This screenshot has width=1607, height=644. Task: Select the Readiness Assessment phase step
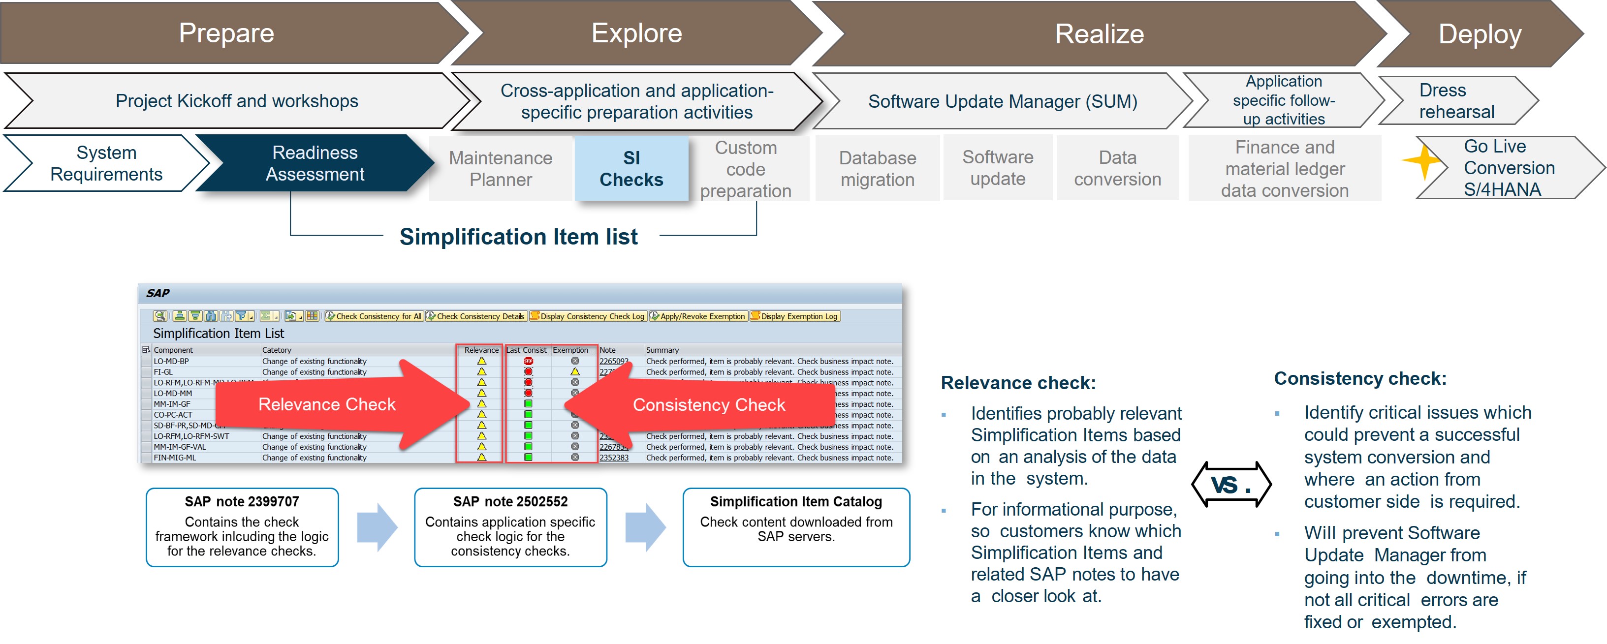[315, 163]
